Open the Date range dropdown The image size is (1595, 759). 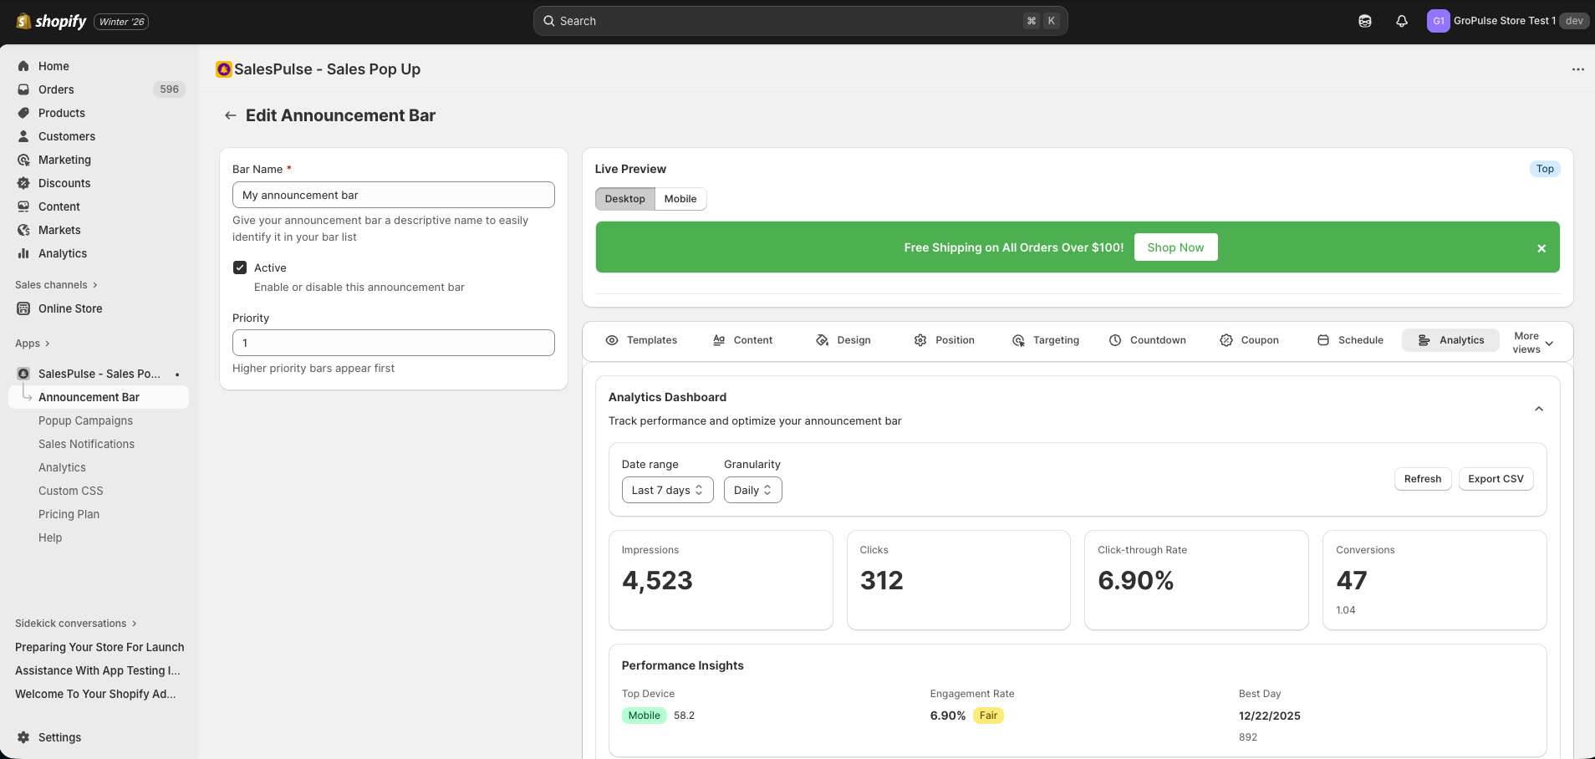coord(667,490)
